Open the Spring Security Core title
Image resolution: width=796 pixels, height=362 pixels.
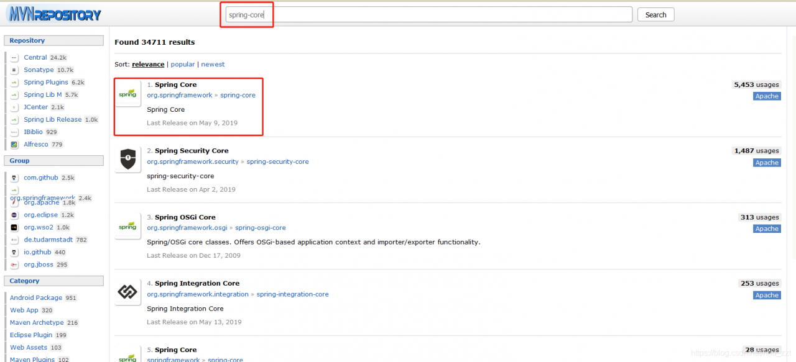click(x=192, y=151)
